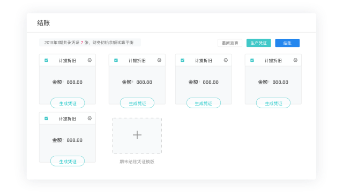Click the teal 生产凭证 button
343x192 pixels.
pyautogui.click(x=258, y=43)
